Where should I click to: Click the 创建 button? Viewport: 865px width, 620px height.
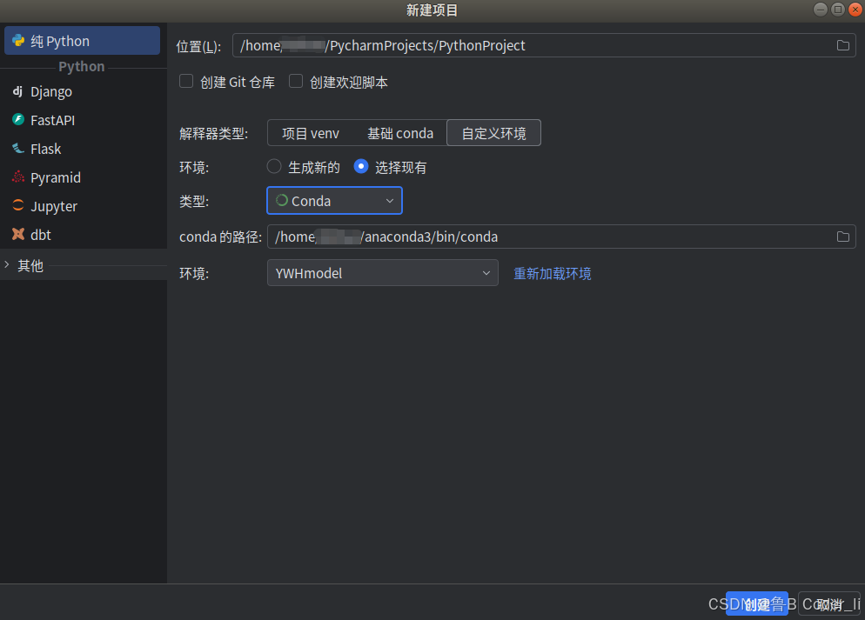point(757,603)
